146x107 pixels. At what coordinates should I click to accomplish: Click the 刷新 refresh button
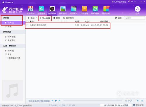(x=118, y=18)
